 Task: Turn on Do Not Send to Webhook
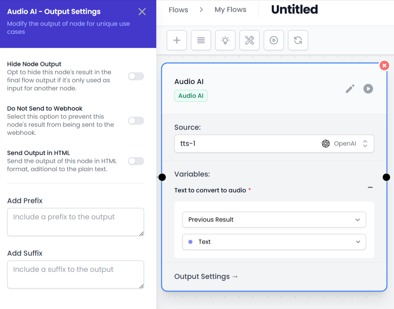pos(136,121)
